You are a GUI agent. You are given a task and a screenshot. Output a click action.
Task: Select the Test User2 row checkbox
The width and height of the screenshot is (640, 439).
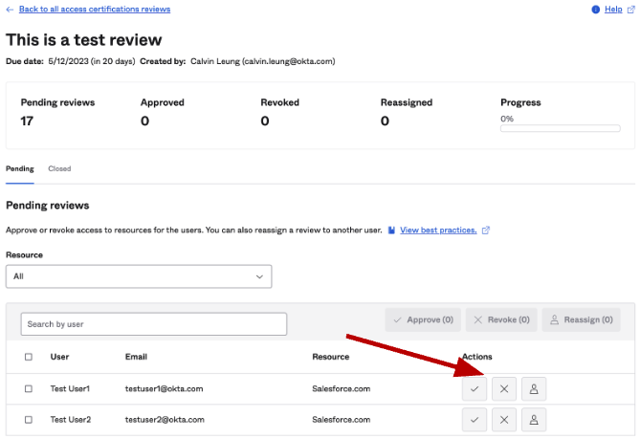(28, 420)
